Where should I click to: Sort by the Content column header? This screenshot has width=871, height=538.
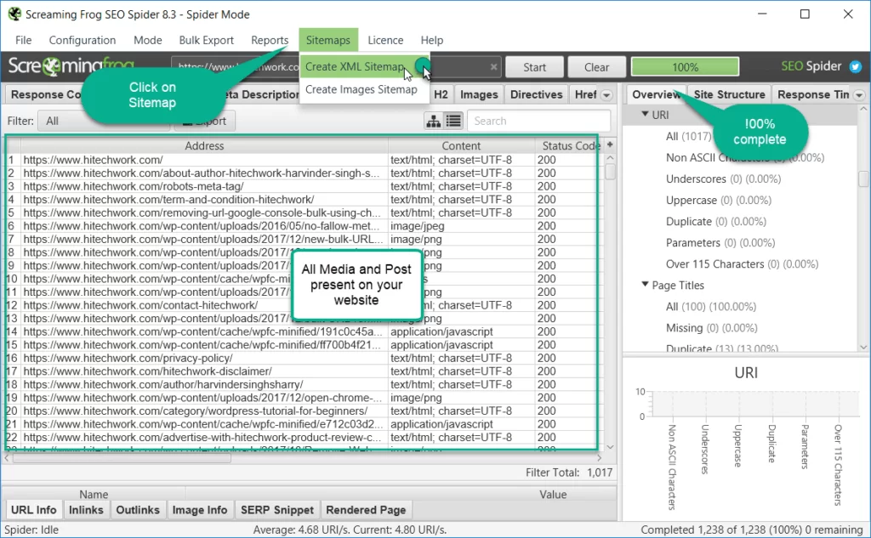point(461,145)
